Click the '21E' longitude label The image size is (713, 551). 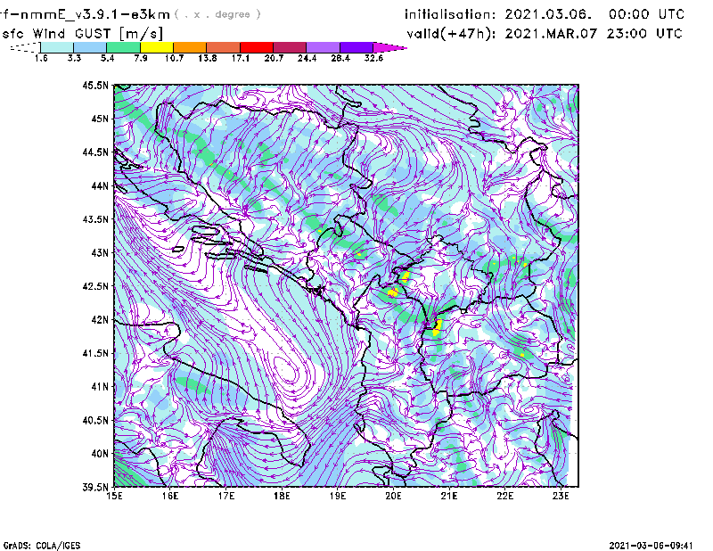[449, 496]
